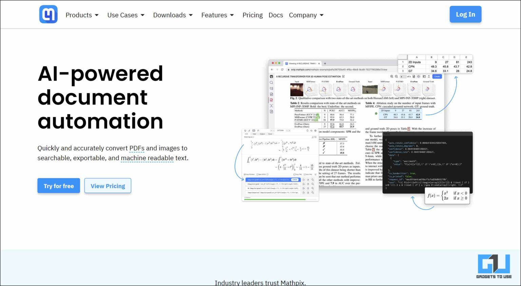The width and height of the screenshot is (521, 286).
Task: Switch to the Solver tab in the Snip window
Action: 270,134
